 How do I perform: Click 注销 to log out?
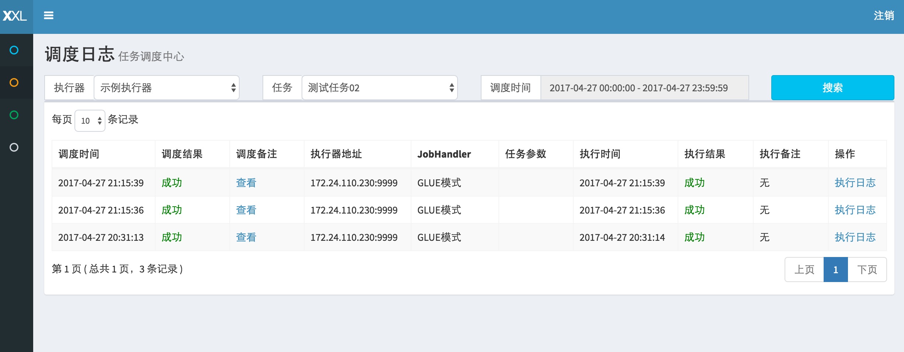[x=884, y=15]
